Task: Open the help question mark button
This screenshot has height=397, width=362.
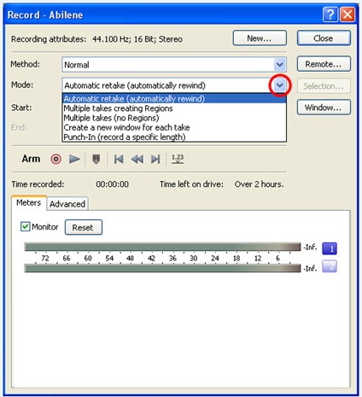Action: 330,15
